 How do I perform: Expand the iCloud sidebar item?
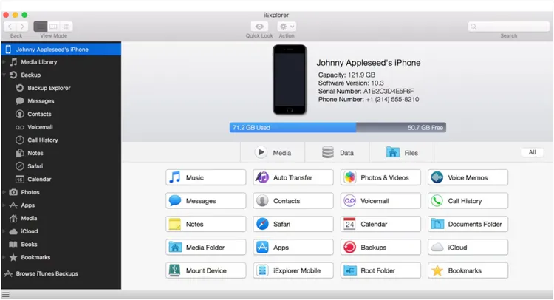pos(4,231)
